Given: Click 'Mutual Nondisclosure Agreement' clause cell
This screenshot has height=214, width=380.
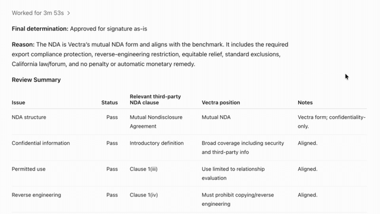Looking at the screenshot, I should [x=156, y=122].
